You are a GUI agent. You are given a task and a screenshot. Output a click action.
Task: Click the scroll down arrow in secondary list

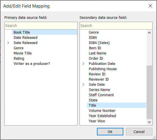click(x=149, y=122)
